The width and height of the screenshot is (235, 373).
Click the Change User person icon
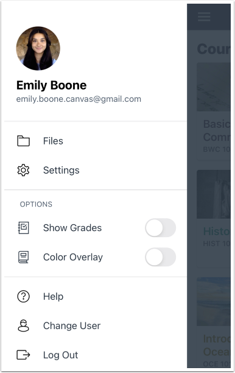click(23, 325)
